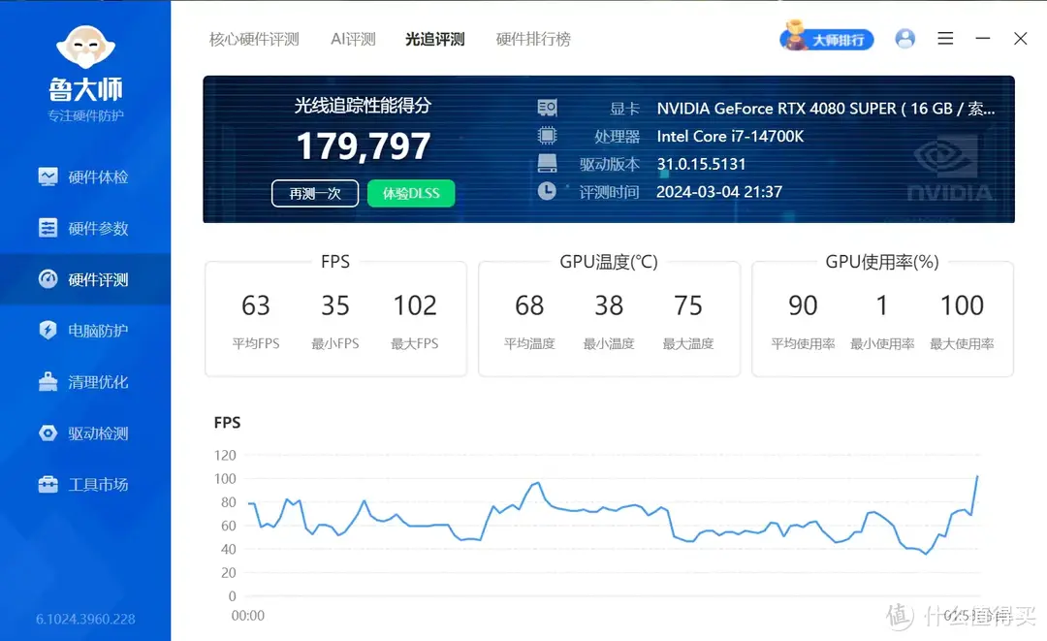Open 清理优化 from the sidebar
This screenshot has height=641, width=1047.
[x=50, y=382]
